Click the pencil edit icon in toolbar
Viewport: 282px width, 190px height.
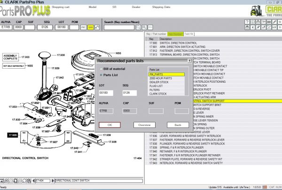[x=274, y=22]
